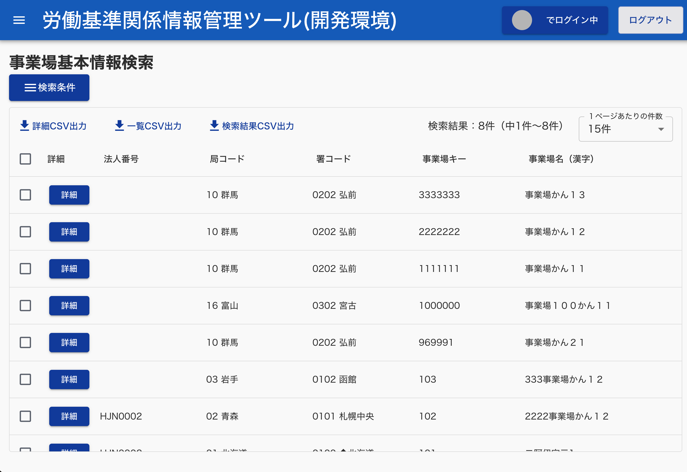
Task: Check the row for 事業場キー 3333333
Action: (25, 195)
